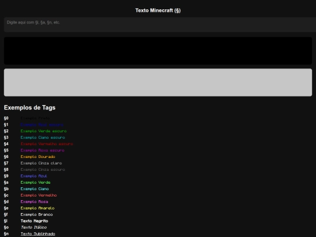The height and width of the screenshot is (237, 316).
Task: Select the 'Exemplo Cinza claro' sample text
Action: click(41, 163)
